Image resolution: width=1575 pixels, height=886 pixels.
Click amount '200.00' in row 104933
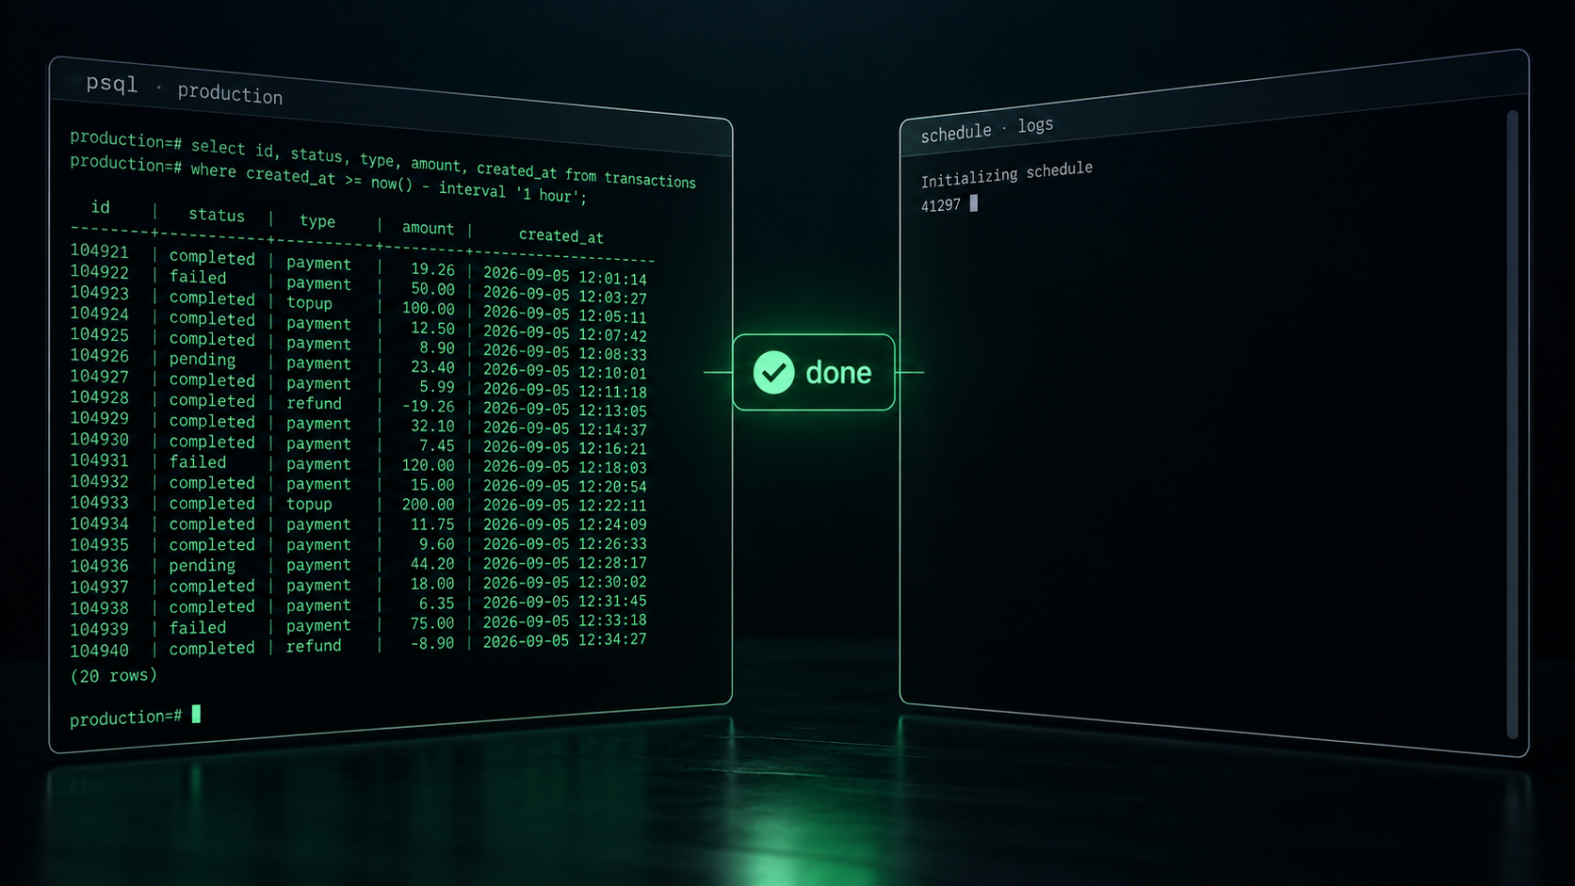tap(428, 505)
